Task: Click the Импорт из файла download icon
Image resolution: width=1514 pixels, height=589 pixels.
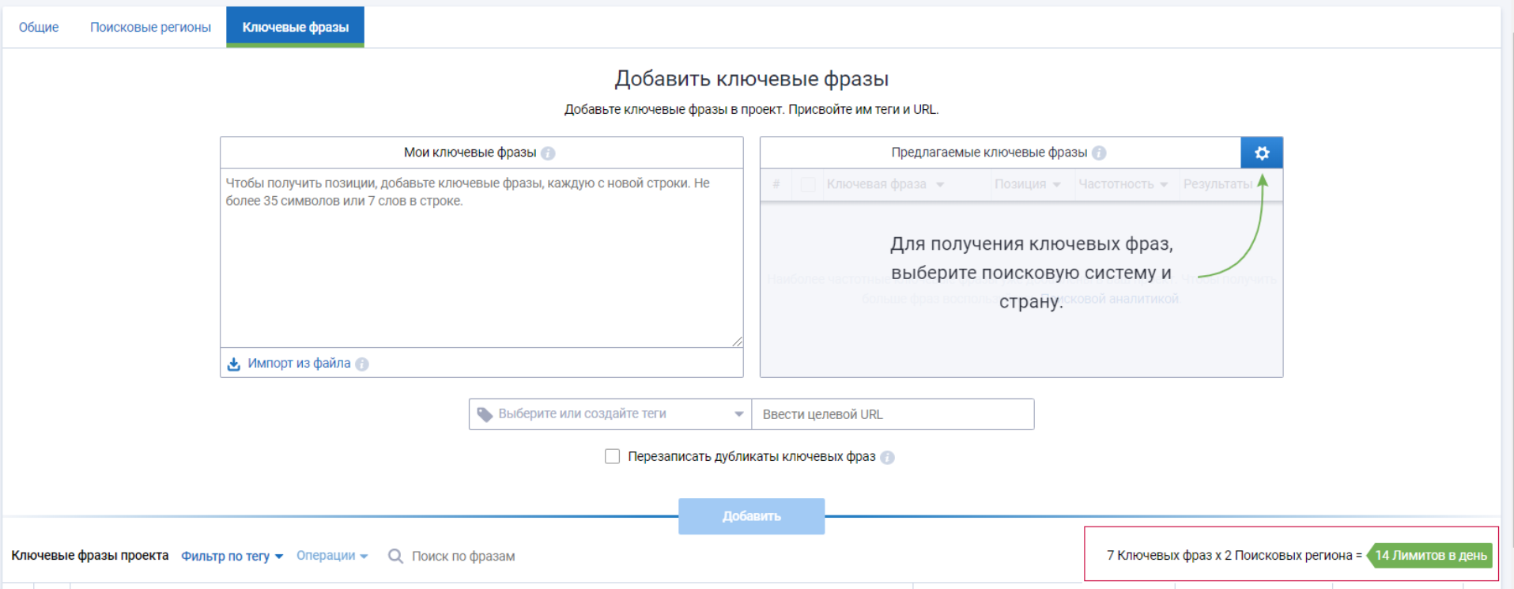Action: coord(234,364)
